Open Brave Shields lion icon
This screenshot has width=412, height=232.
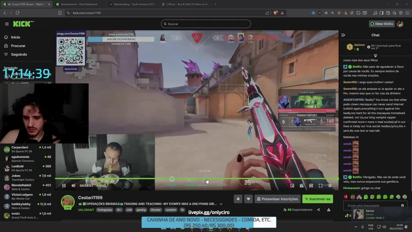point(275,13)
